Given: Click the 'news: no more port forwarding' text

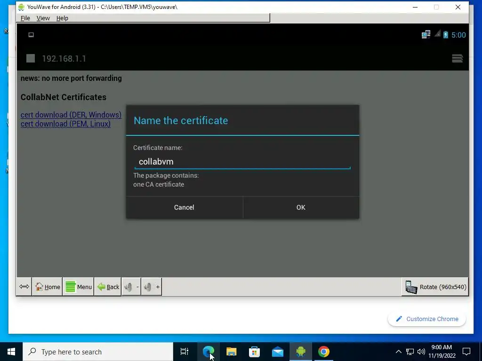Looking at the screenshot, I should [x=71, y=78].
